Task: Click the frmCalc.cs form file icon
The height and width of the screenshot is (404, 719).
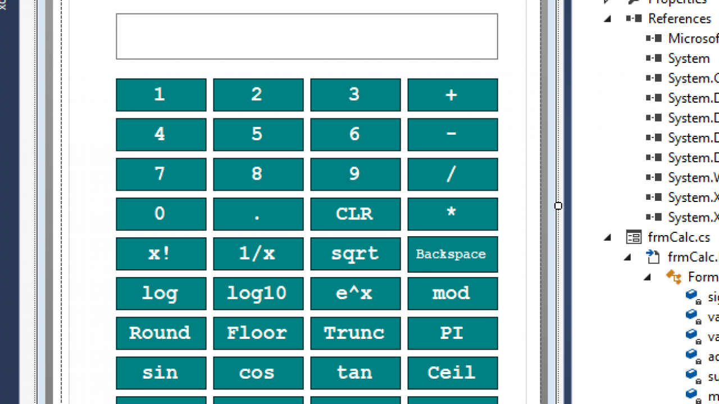Action: point(634,237)
